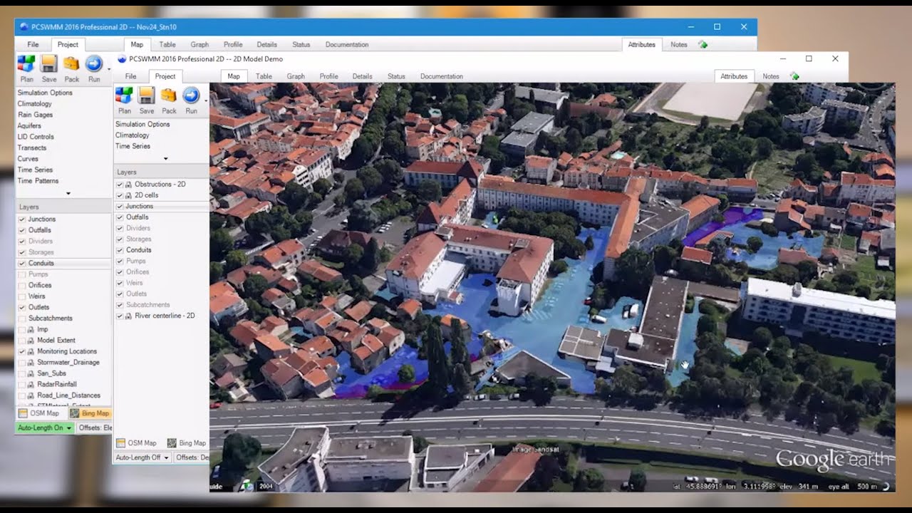Open Documentation tab in Nov24_Stn10 window
This screenshot has width=912, height=513.
click(x=347, y=44)
